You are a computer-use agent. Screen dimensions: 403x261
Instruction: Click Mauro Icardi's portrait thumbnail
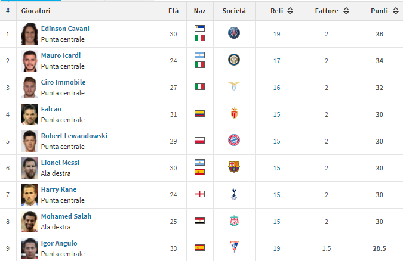pyautogui.click(x=30, y=61)
